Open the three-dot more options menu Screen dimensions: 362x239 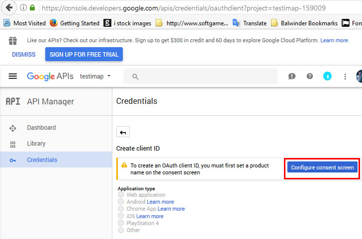tap(345, 76)
